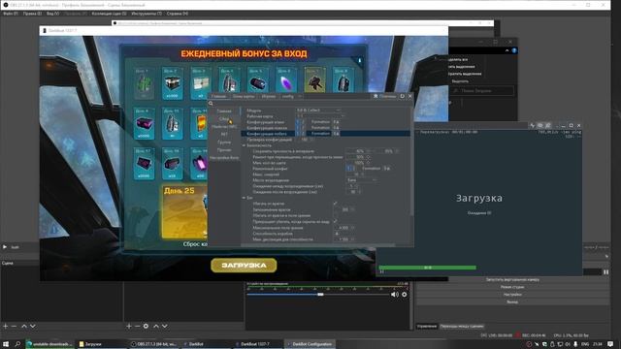
Task: Toggle Убегать от врагов checkbox
Action: tap(336, 204)
